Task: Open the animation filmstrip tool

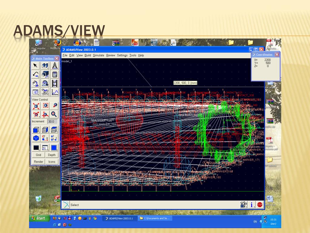Action: (54, 83)
